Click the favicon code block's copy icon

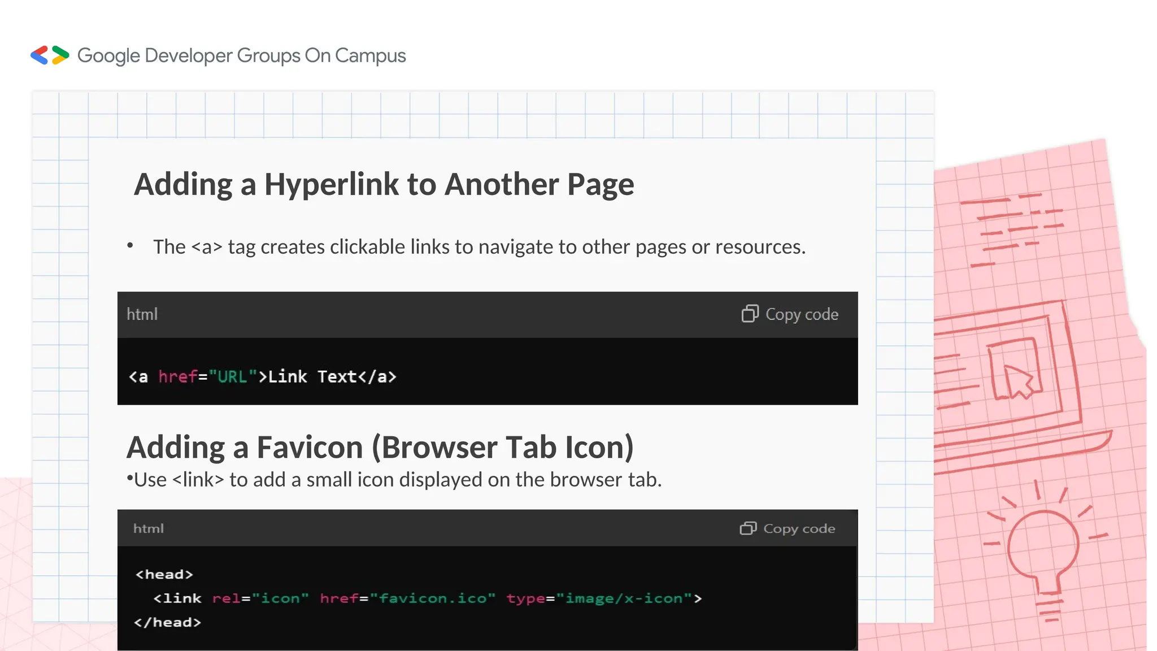pos(747,528)
